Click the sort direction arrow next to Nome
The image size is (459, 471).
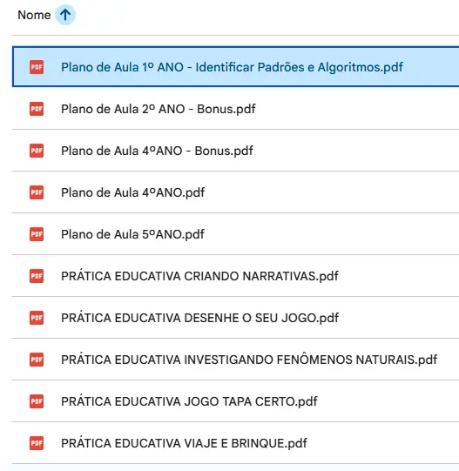pos(65,15)
